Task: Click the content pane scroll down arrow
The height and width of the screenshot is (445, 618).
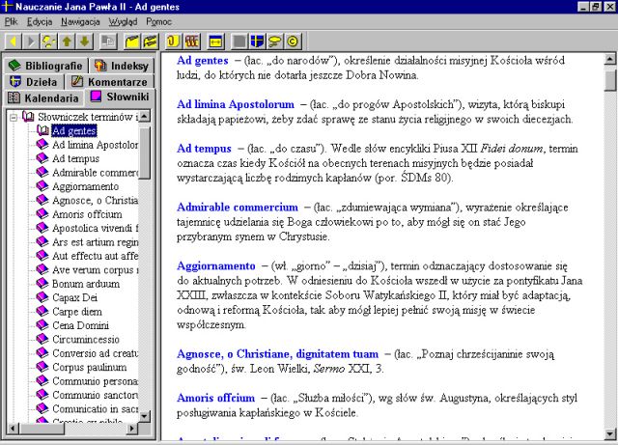Action: click(x=609, y=434)
